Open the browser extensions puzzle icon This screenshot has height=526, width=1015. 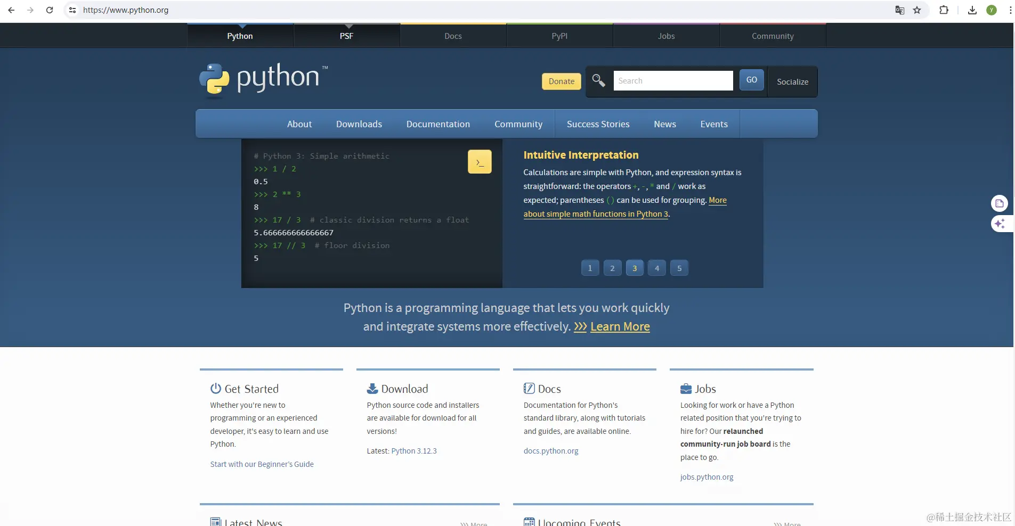coord(944,10)
